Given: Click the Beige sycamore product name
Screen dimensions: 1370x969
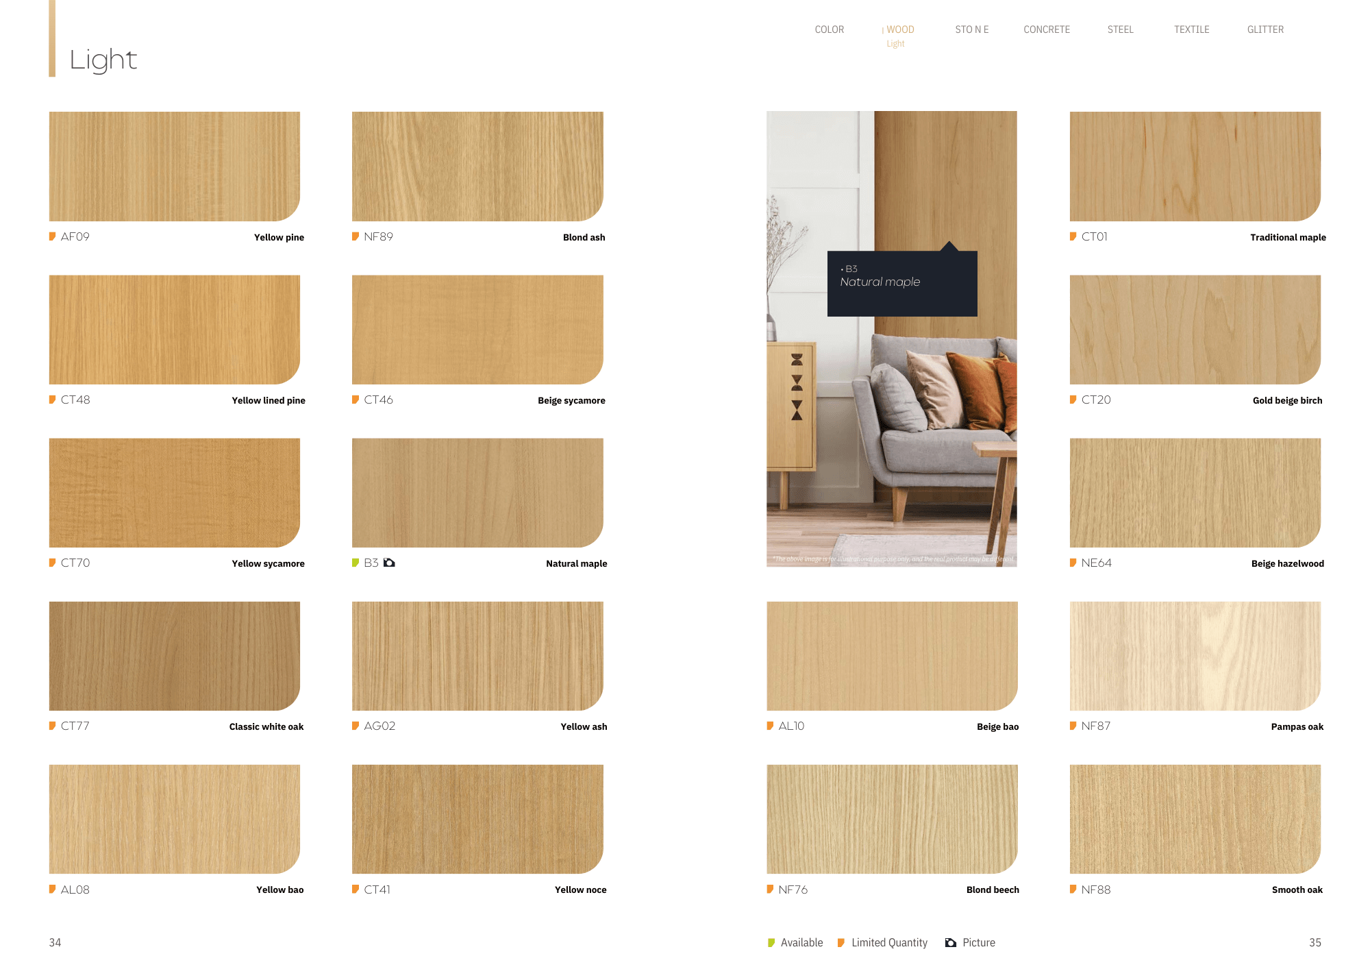Looking at the screenshot, I should click(x=571, y=400).
